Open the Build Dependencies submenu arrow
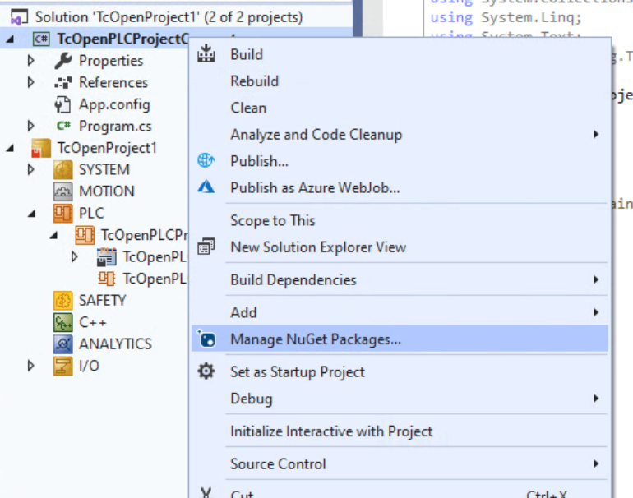 [596, 279]
